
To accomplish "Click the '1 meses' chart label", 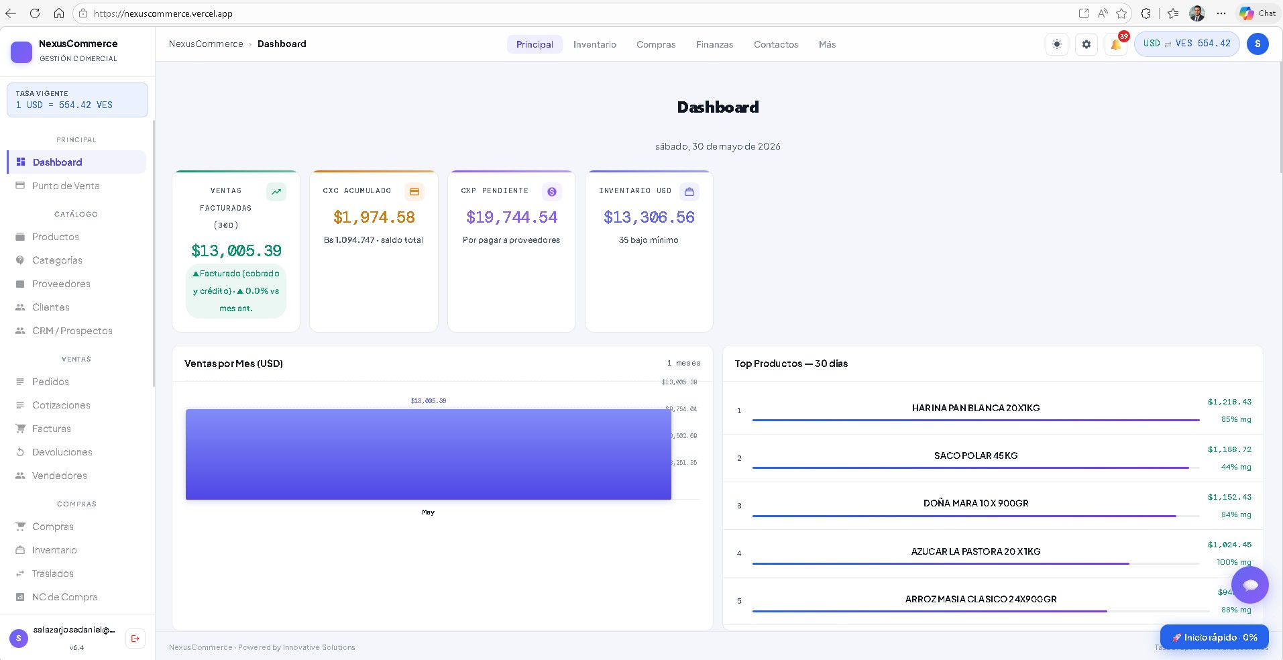I will pos(683,363).
